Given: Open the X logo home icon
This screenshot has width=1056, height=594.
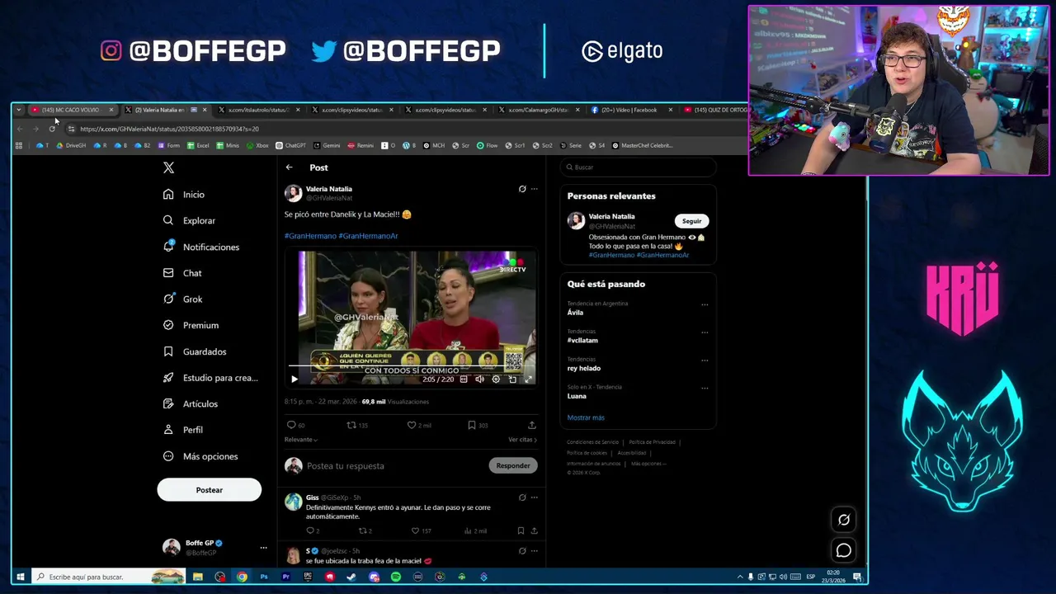Looking at the screenshot, I should coord(168,167).
